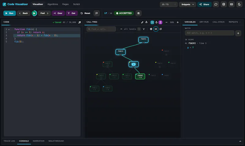Viewport: 245px width, 146px height.
Task: Open the WALKTHROUGH tab
Action: [x=56, y=141]
